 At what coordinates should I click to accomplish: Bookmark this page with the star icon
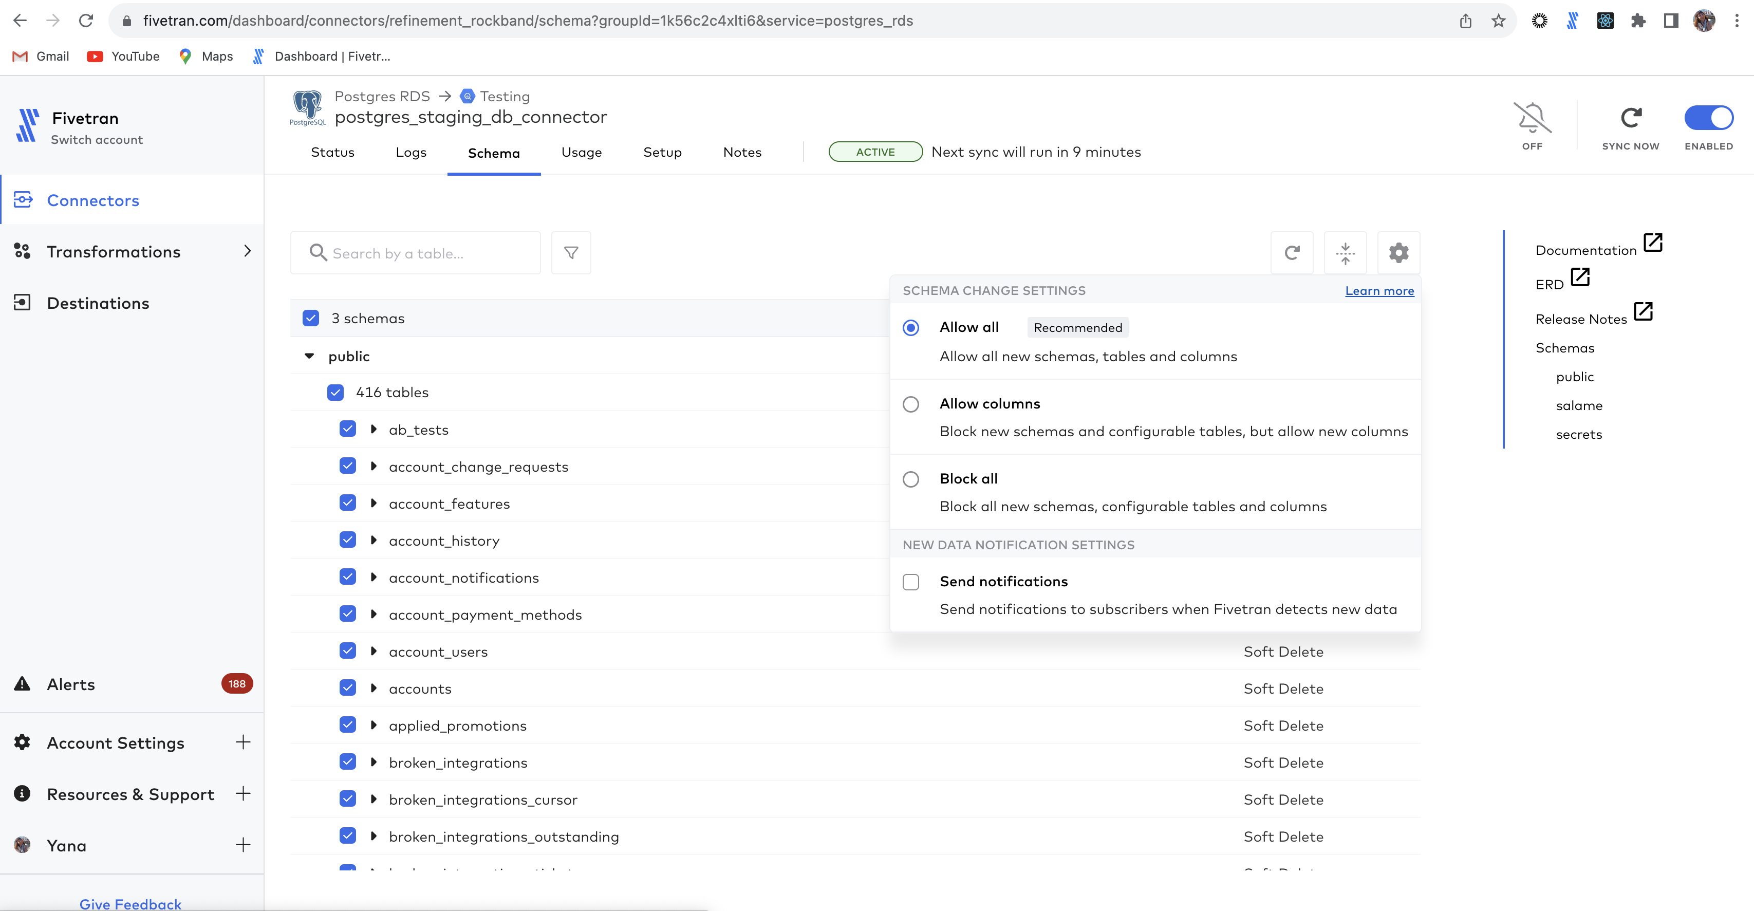click(1498, 21)
